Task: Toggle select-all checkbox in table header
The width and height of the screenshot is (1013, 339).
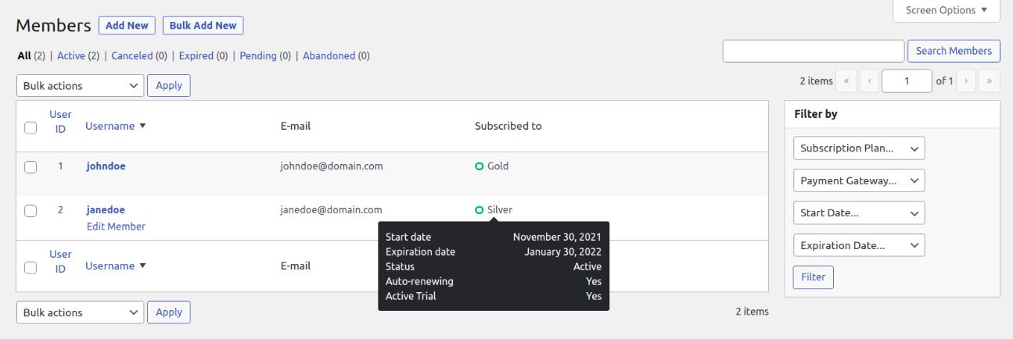Action: point(31,127)
